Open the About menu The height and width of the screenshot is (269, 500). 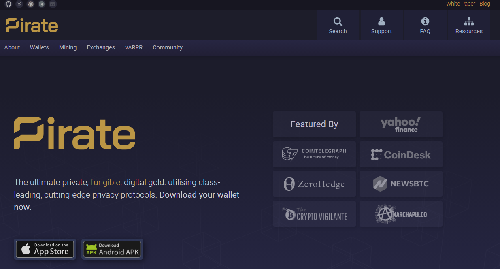tap(12, 47)
